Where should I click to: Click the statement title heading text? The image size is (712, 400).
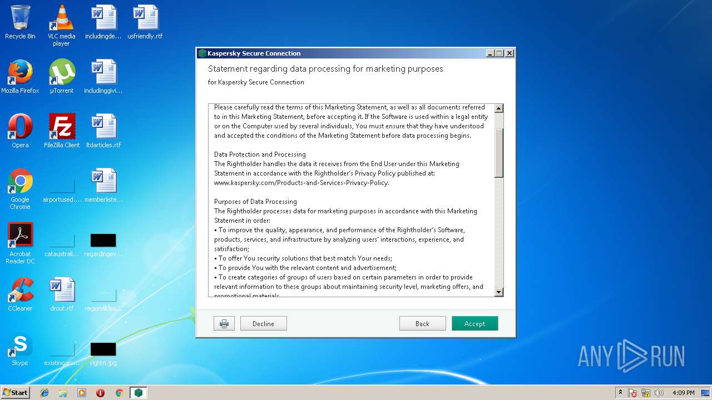[x=325, y=69]
